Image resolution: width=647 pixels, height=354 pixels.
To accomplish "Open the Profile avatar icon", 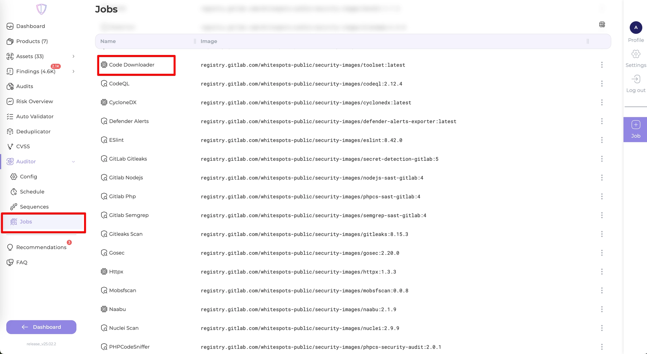I will pyautogui.click(x=636, y=27).
